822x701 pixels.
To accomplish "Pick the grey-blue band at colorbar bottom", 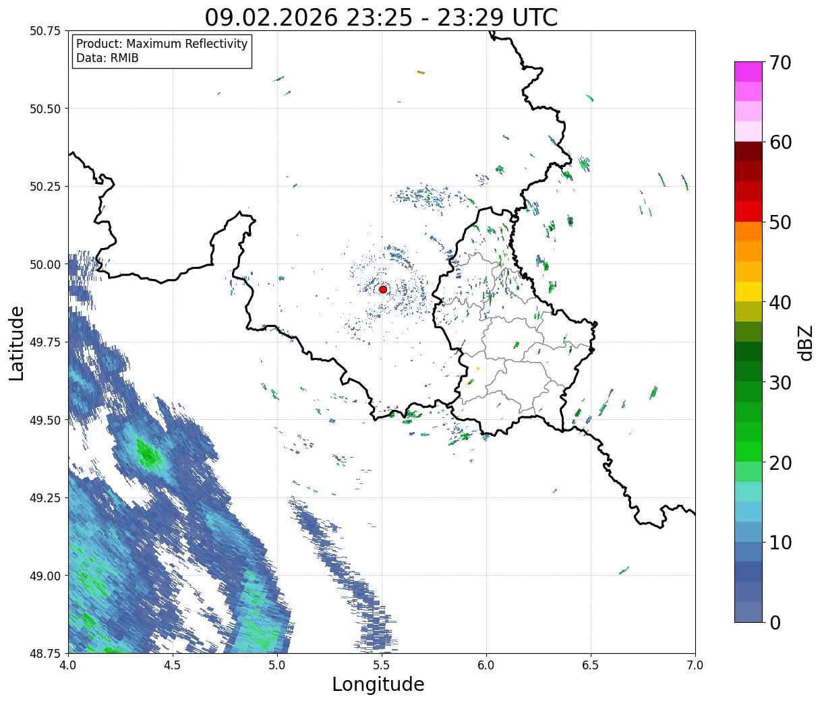I will click(748, 612).
